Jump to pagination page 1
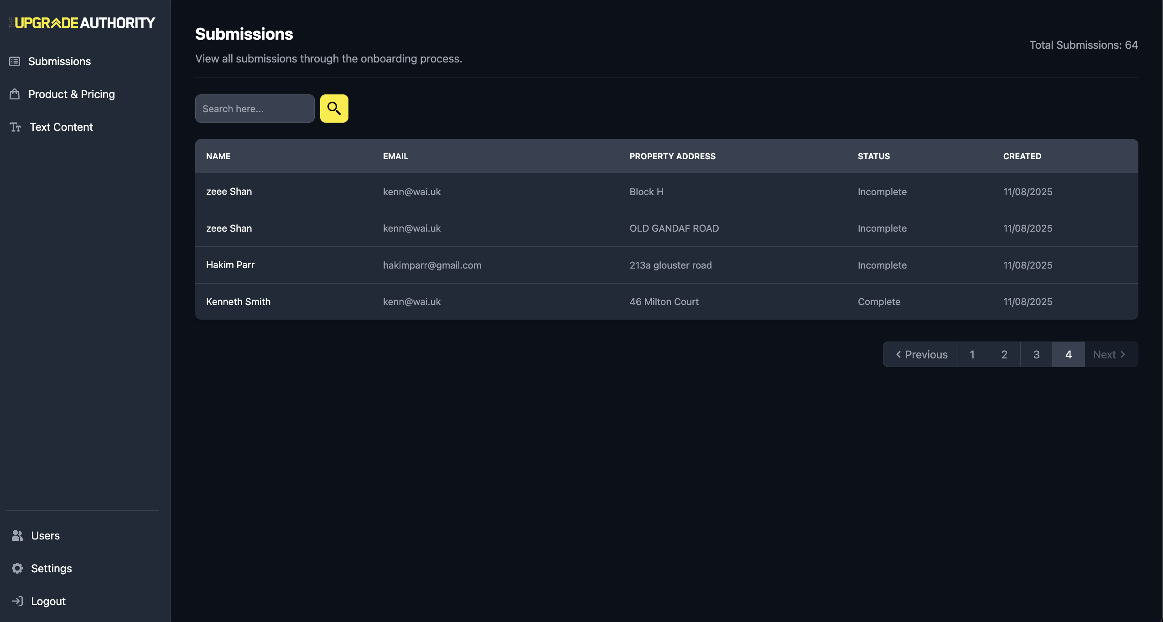 pos(972,354)
